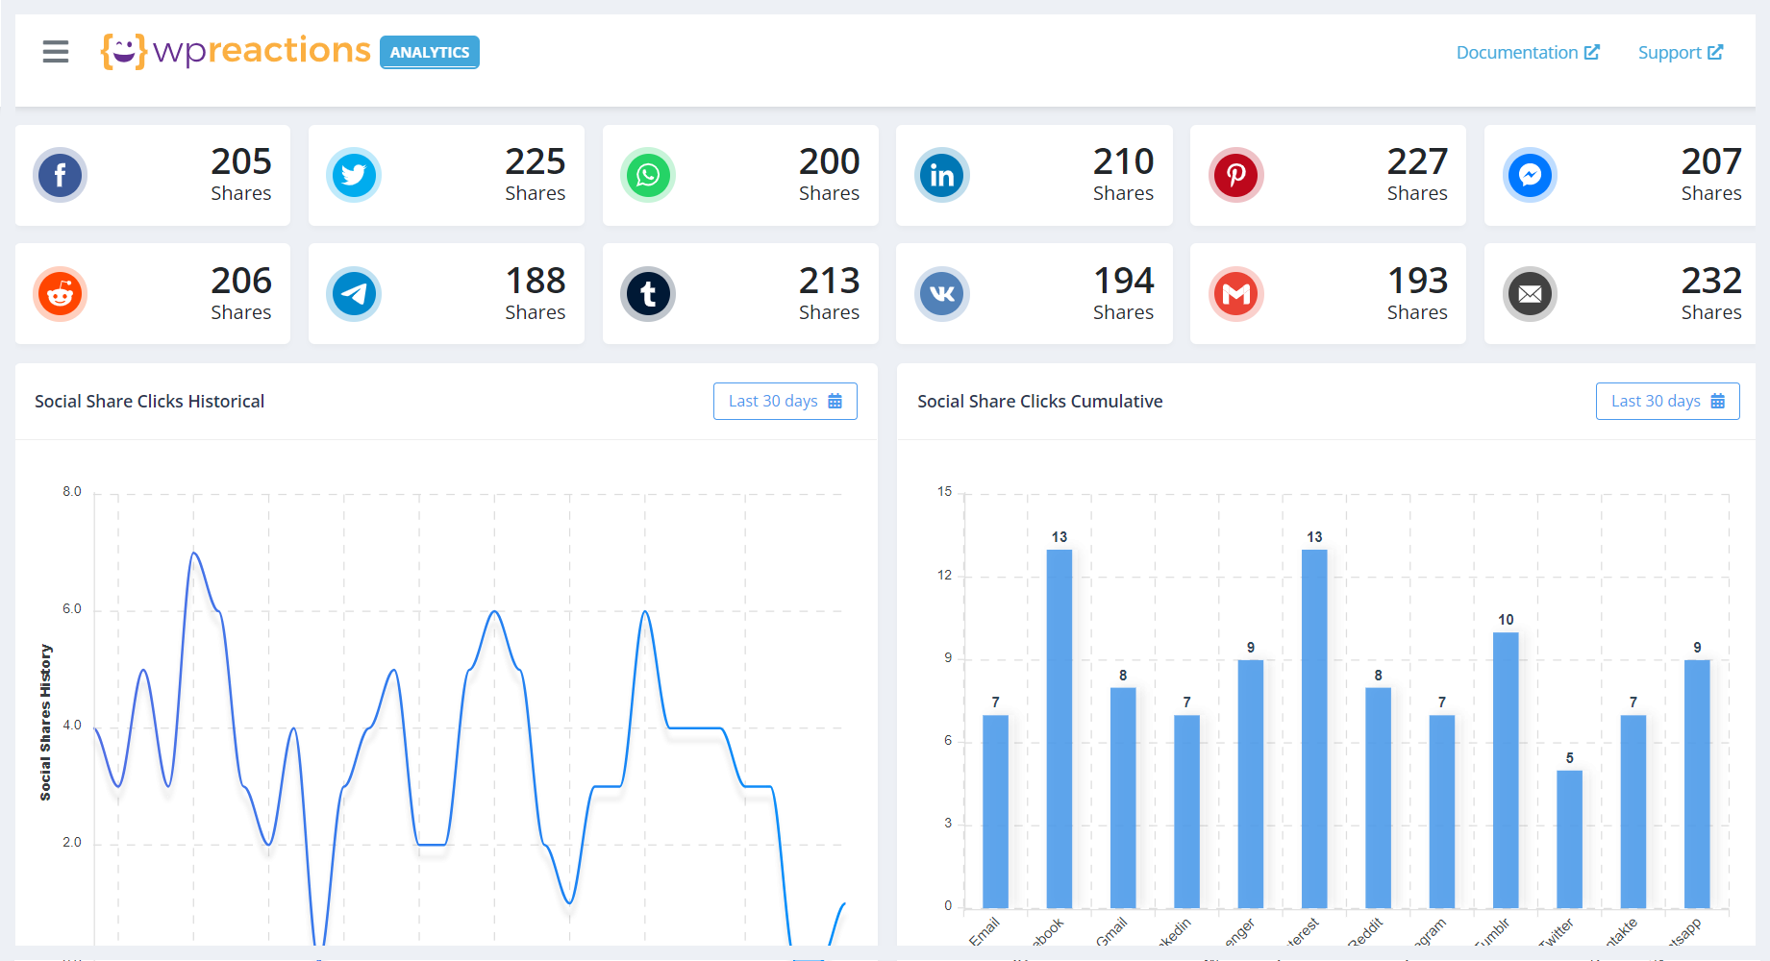Click the 232 Shares count
Viewport: 1770px width, 961px height.
point(1711,293)
